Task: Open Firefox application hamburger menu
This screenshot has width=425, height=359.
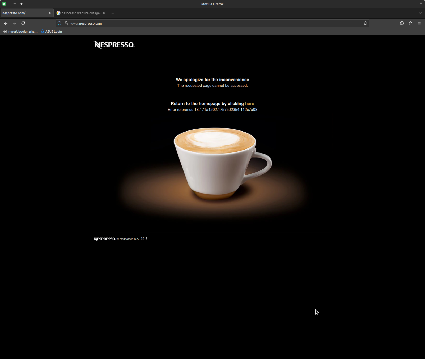Action: coord(419,23)
